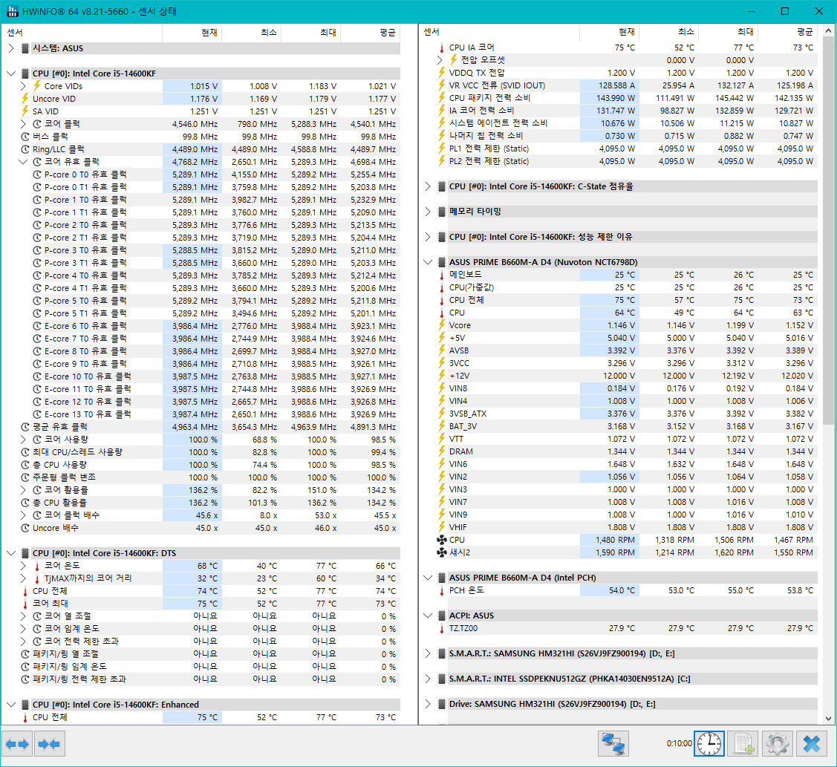837x767 pixels.
Task: Click 128.588 A current value
Action: pos(616,85)
